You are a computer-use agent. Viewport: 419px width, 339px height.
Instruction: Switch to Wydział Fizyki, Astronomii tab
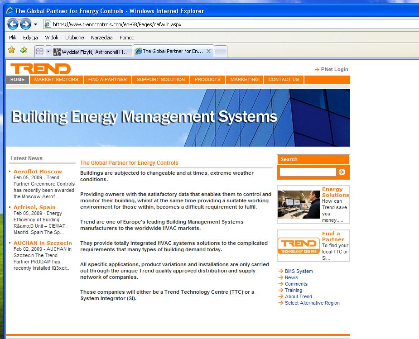[92, 52]
